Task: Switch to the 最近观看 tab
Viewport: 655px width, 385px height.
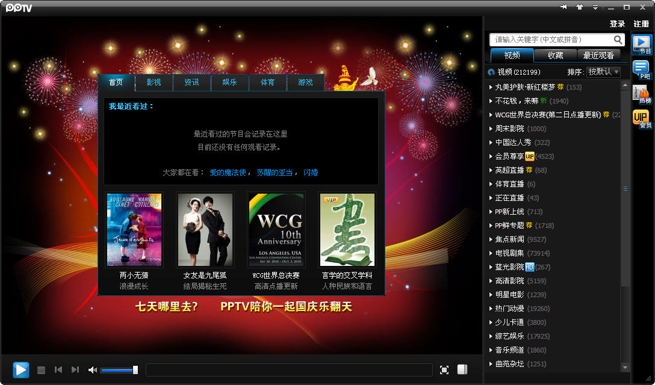Action: pos(598,55)
